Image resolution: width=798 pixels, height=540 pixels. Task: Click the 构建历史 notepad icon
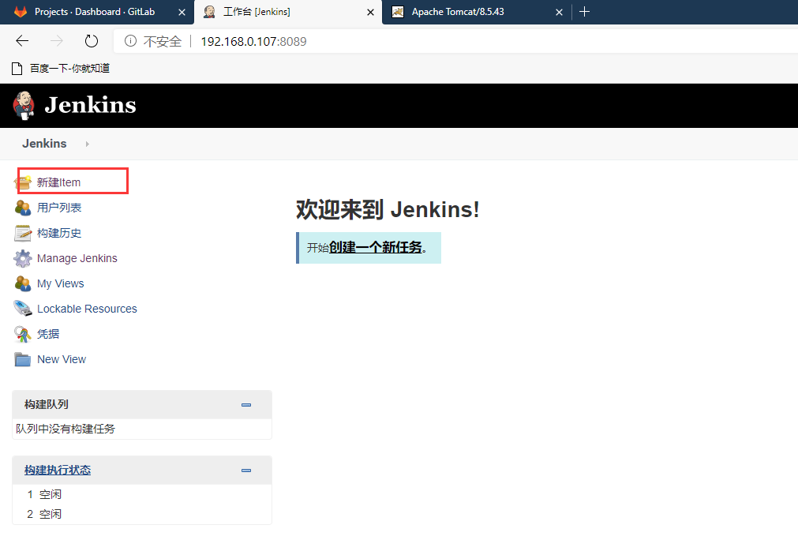(x=23, y=233)
